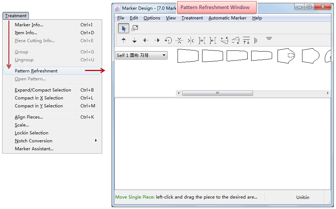Open the Self 1 fabric dropdown
The width and height of the screenshot is (336, 209).
[141, 55]
